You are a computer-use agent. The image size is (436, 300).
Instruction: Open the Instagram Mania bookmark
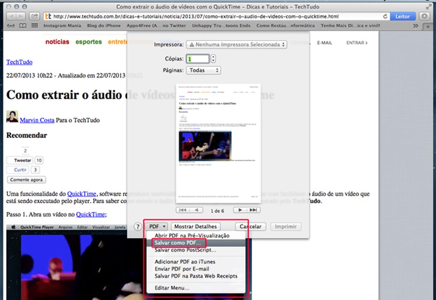click(62, 26)
